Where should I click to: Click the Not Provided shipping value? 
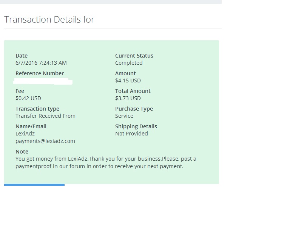[x=131, y=134]
